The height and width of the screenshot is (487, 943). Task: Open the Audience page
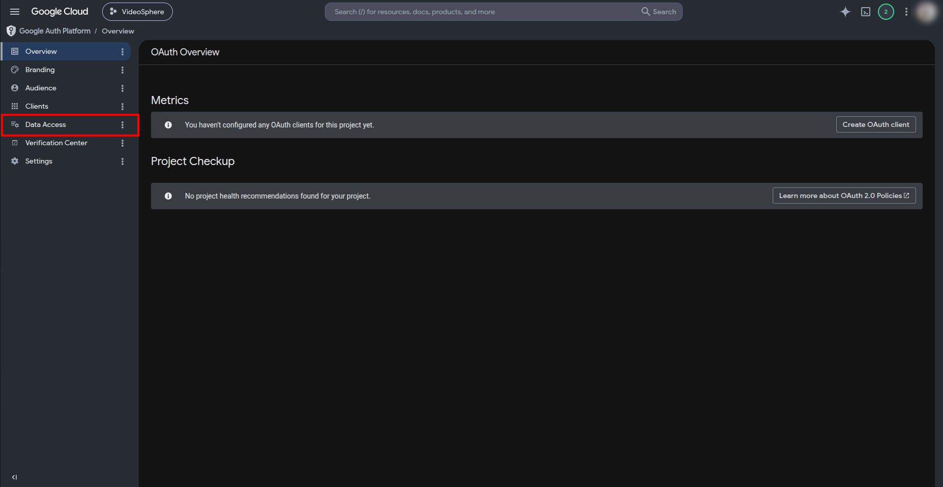pyautogui.click(x=66, y=88)
